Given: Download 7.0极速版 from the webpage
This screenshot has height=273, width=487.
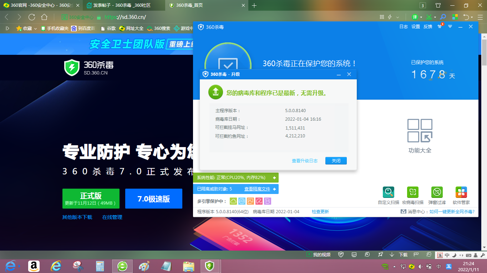Looking at the screenshot, I should click(154, 199).
